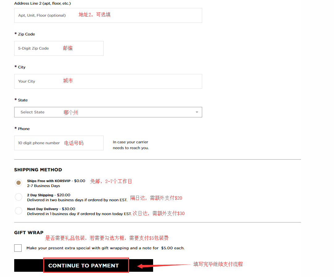Enable the gift wrapping checkbox

[x=18, y=248]
